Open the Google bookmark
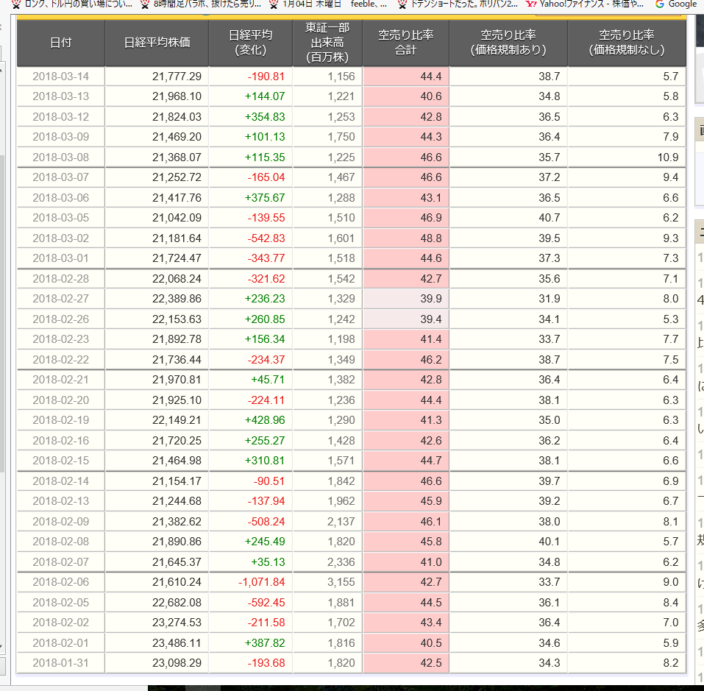 [675, 4]
